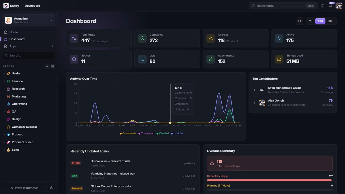Click the Overdue warning triangle icon
Viewport: 345px width, 194px height.
point(211,38)
